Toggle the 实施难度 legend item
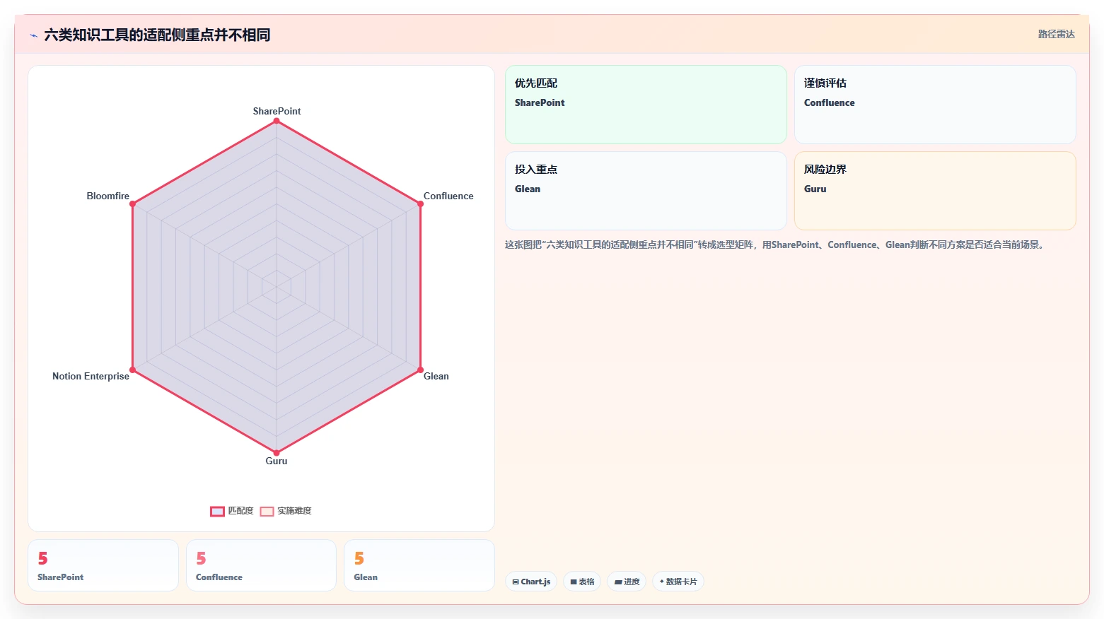Screen dimensions: 1104x619 pyautogui.click(x=286, y=511)
